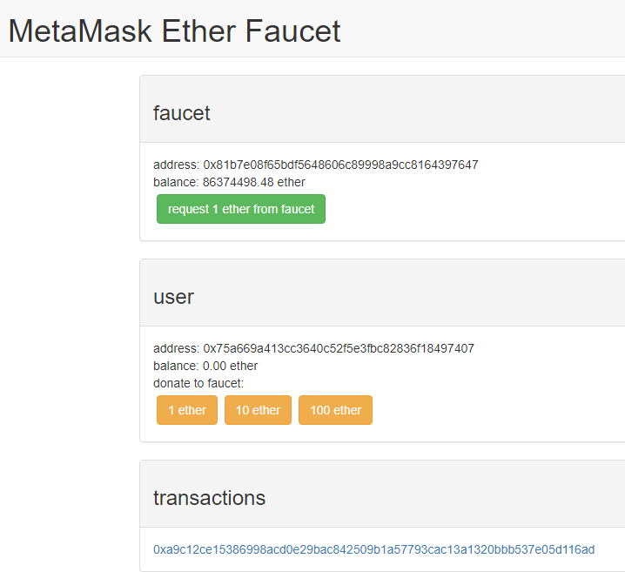Click the word Faucet in page title
The height and width of the screenshot is (572, 625).
tap(292, 31)
